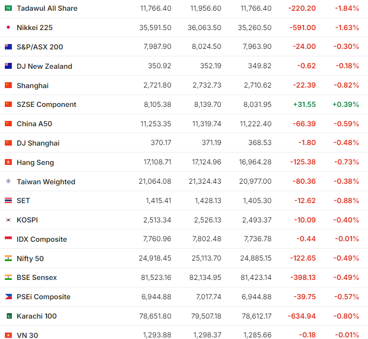Click the Hong Kong flag by Hang Seng
The width and height of the screenshot is (368, 339).
[x=8, y=162]
